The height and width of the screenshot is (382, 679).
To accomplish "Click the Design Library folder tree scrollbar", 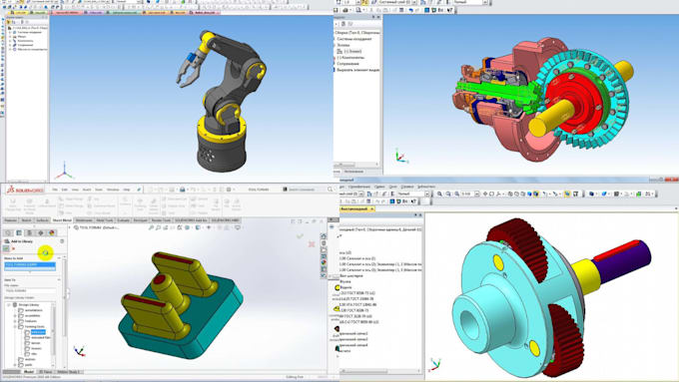I will (54, 331).
